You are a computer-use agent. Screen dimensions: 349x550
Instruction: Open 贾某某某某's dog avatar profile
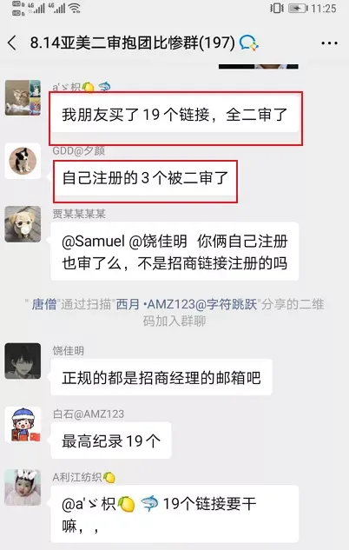click(x=23, y=224)
